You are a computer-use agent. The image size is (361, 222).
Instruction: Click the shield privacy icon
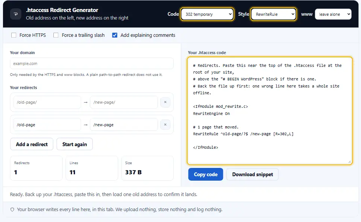pyautogui.click(x=12, y=209)
